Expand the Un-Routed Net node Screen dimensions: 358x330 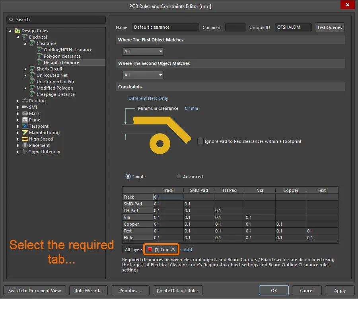(25, 75)
